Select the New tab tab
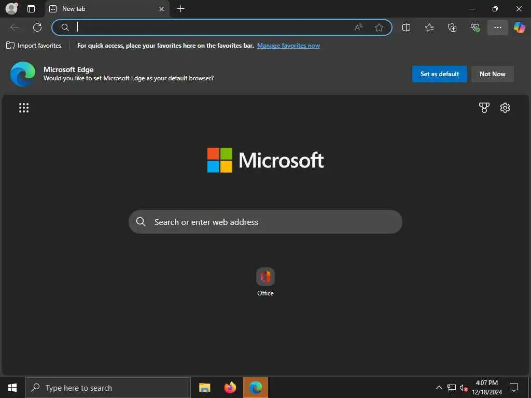 [107, 9]
